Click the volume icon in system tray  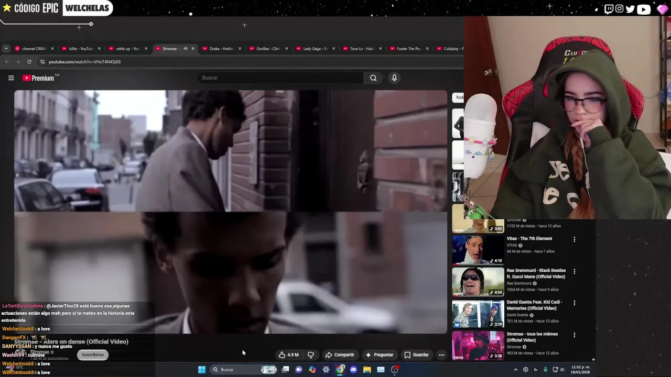(x=562, y=370)
